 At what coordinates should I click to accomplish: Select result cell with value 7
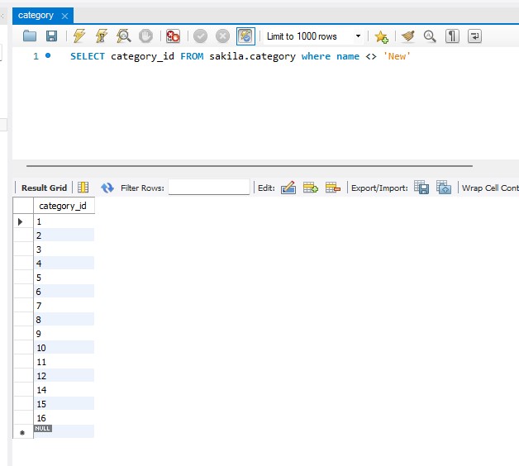point(64,306)
